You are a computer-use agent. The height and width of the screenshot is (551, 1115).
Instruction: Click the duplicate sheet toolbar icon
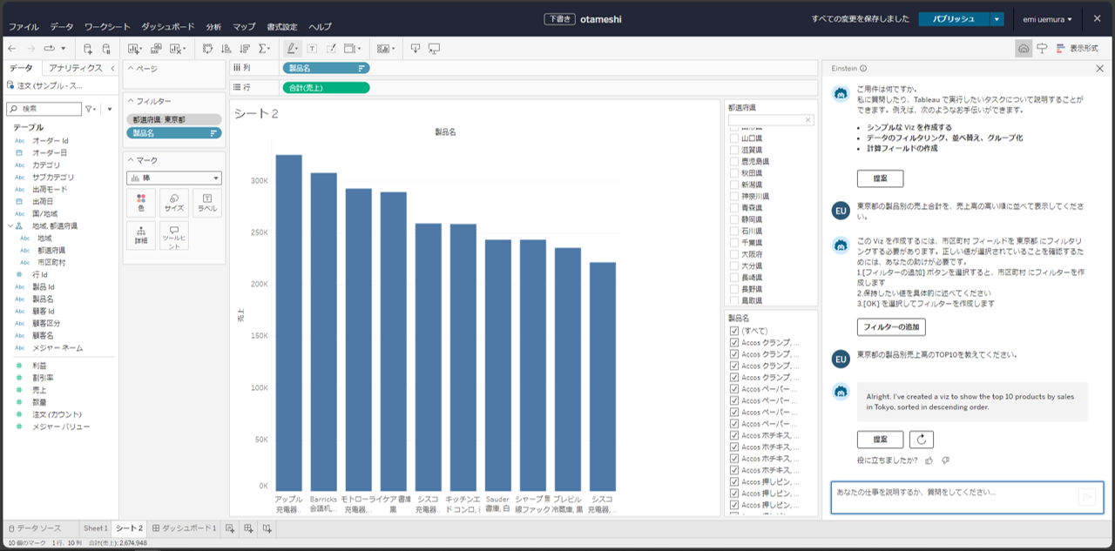156,49
